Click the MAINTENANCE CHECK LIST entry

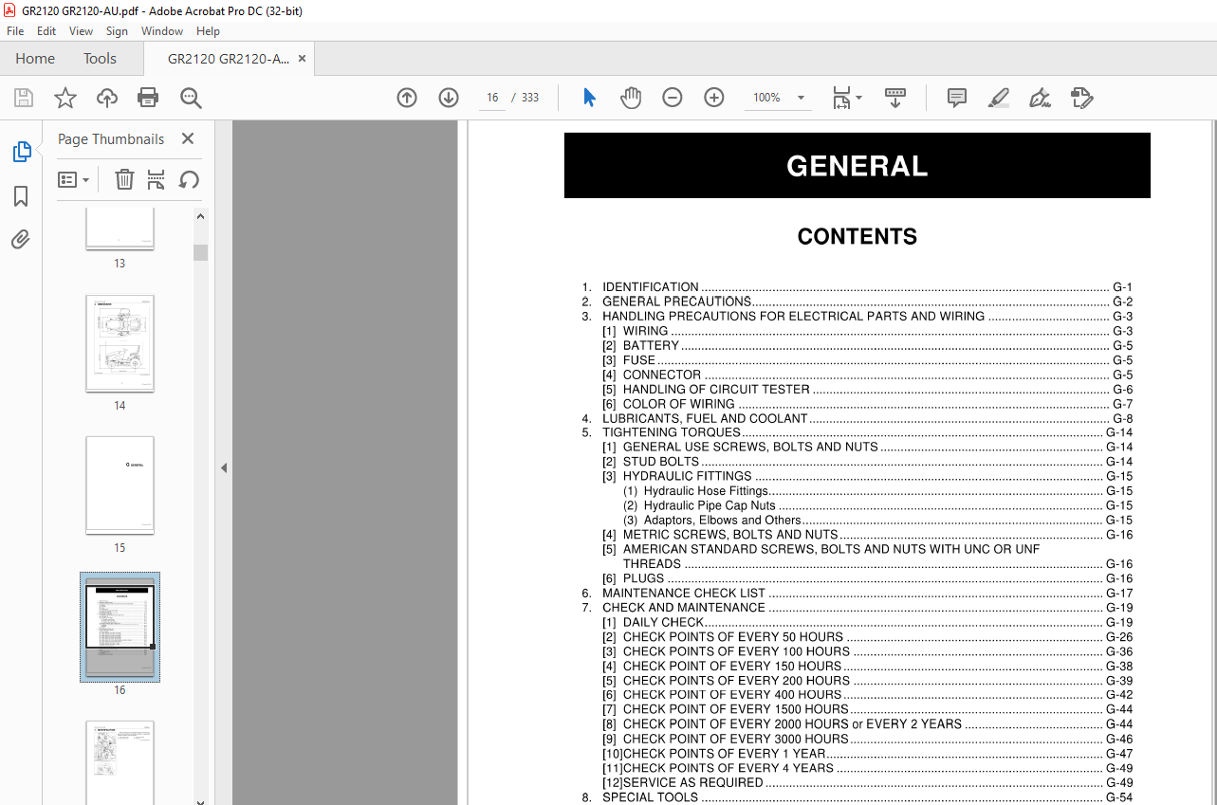tap(857, 594)
